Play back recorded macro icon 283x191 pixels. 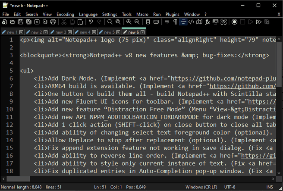(x=251, y=22)
